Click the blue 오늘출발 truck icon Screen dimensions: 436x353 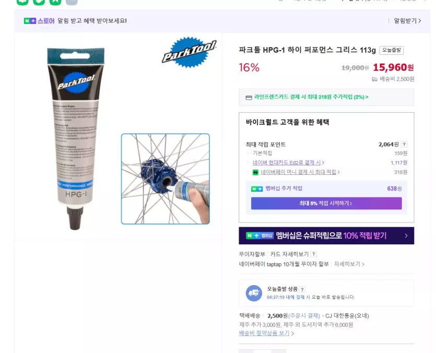254,293
